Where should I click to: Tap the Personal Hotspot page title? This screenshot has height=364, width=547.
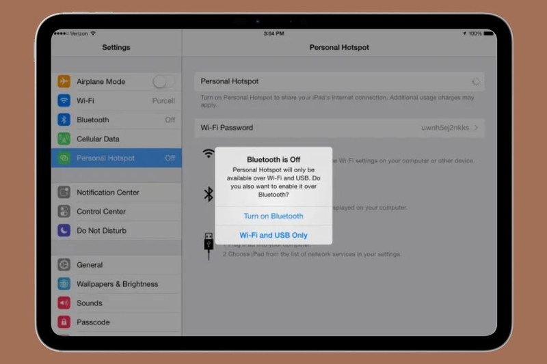click(x=339, y=47)
